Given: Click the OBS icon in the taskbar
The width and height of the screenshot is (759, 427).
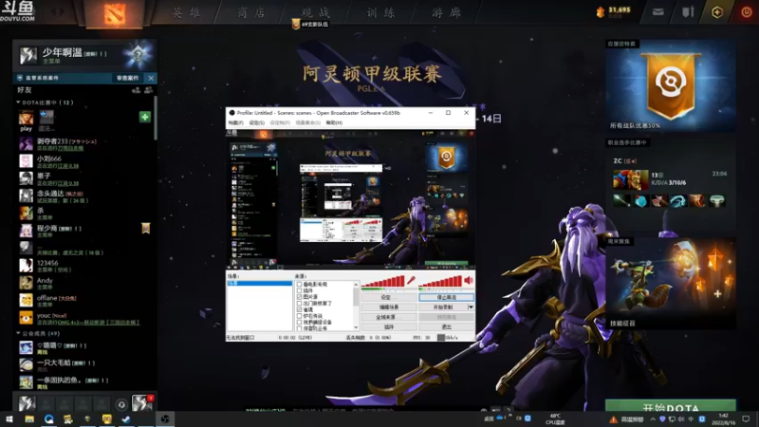Looking at the screenshot, I should 165,418.
